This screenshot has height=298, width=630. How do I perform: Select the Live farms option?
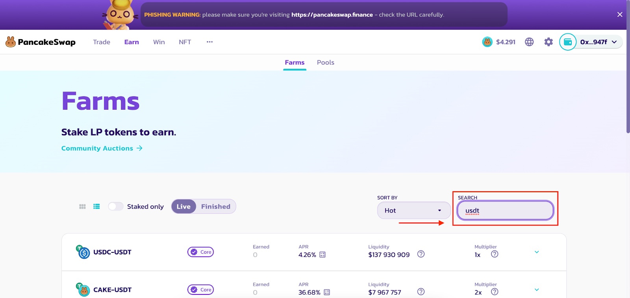pos(183,206)
